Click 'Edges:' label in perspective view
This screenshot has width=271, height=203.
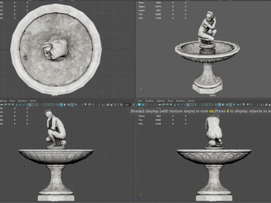142,7
